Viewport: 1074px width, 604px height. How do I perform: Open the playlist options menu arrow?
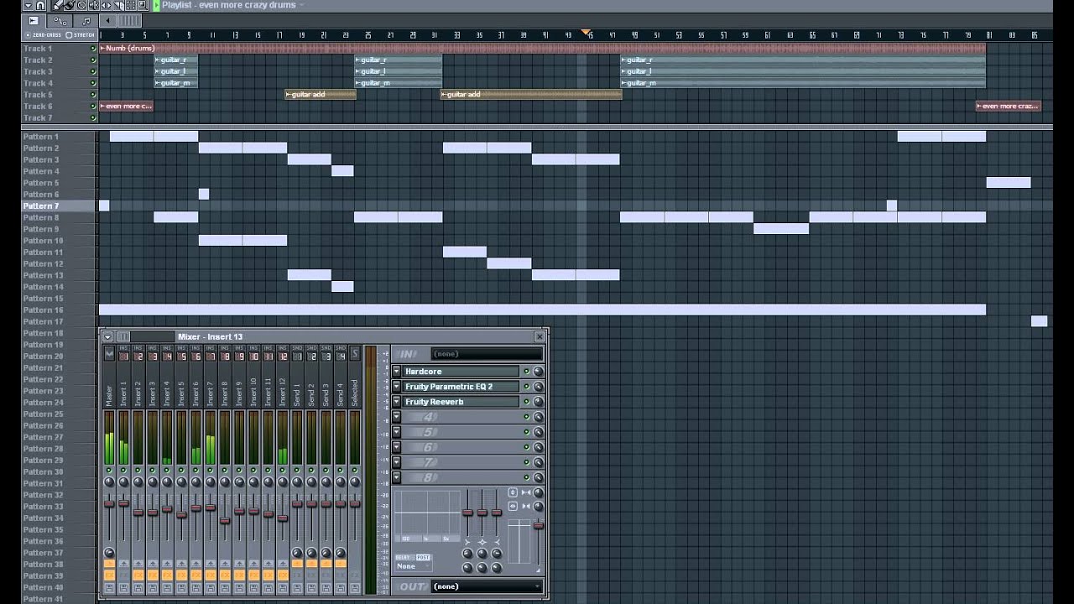click(x=28, y=5)
